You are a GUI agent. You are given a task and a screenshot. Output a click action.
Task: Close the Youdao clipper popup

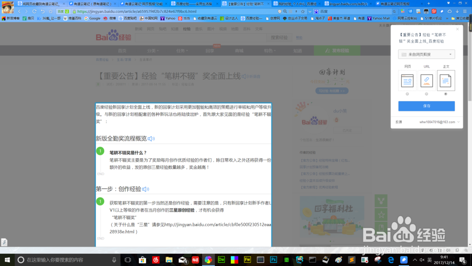[x=457, y=29]
